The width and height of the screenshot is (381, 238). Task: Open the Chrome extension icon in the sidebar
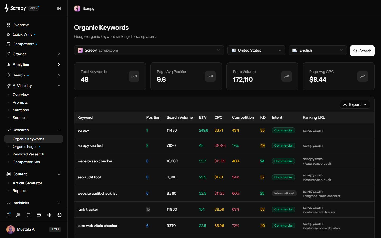pos(60,215)
